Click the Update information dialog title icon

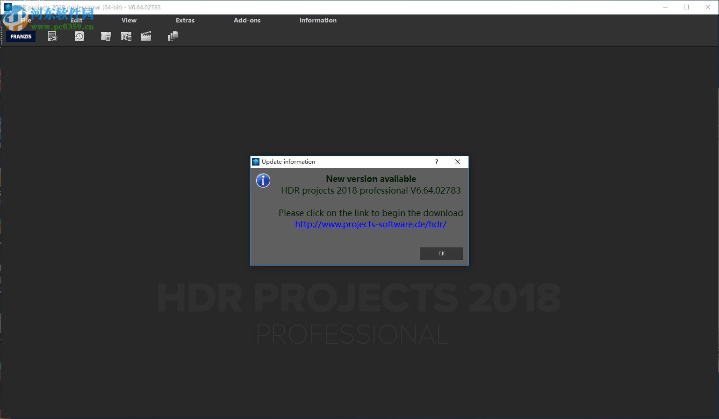click(256, 161)
